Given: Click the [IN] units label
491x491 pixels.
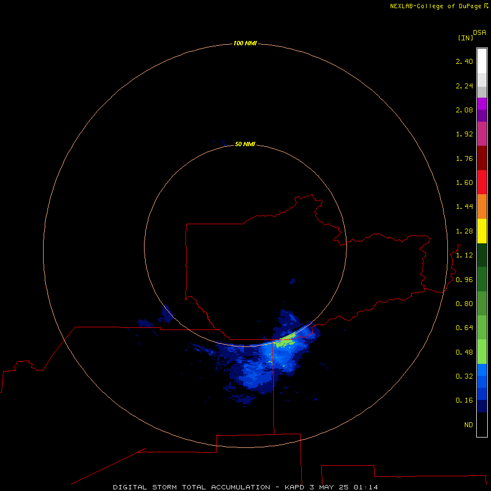Looking at the screenshot, I should pyautogui.click(x=465, y=38).
